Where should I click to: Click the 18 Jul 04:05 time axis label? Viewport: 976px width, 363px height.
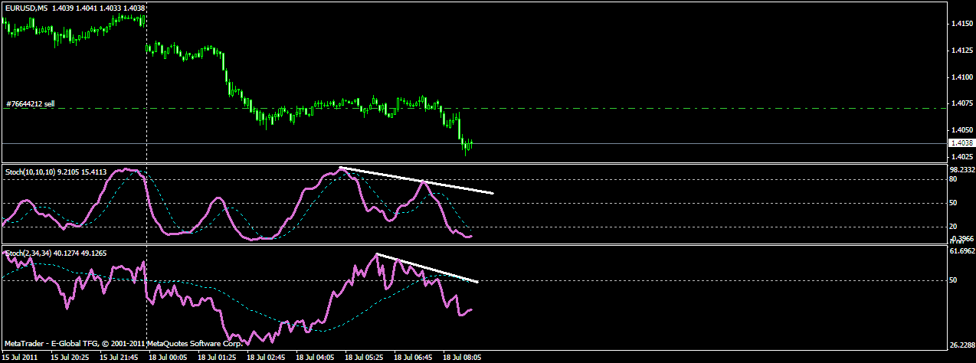point(314,357)
